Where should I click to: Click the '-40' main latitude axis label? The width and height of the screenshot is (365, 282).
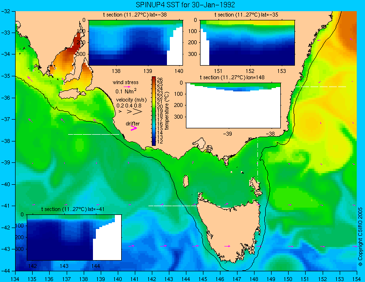[6, 184]
